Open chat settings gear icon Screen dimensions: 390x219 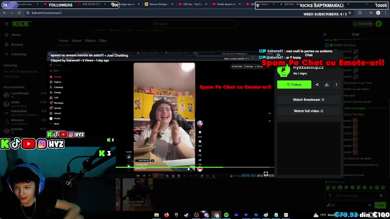(370, 205)
